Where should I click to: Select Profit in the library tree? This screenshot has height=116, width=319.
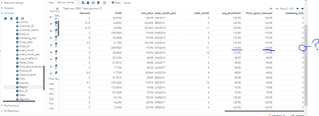[22, 79]
